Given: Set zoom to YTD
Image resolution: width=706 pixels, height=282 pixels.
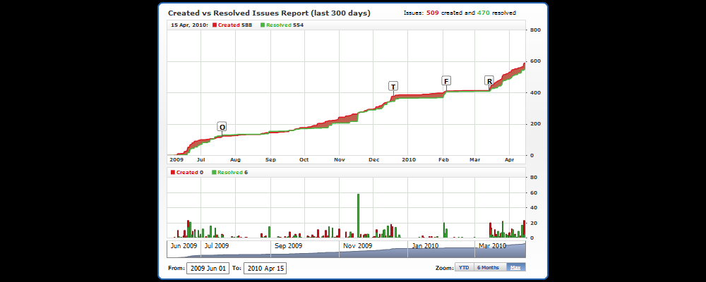Looking at the screenshot, I should pyautogui.click(x=463, y=268).
